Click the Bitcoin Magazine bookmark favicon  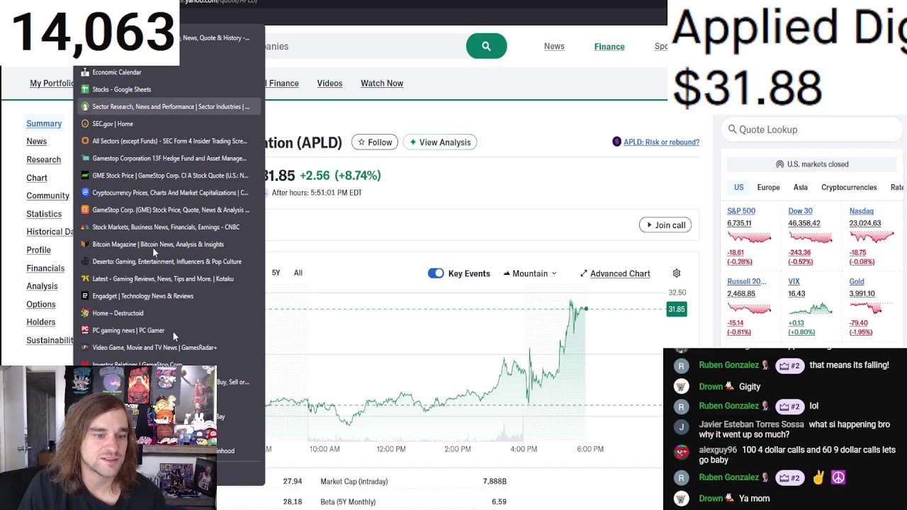[x=85, y=244]
